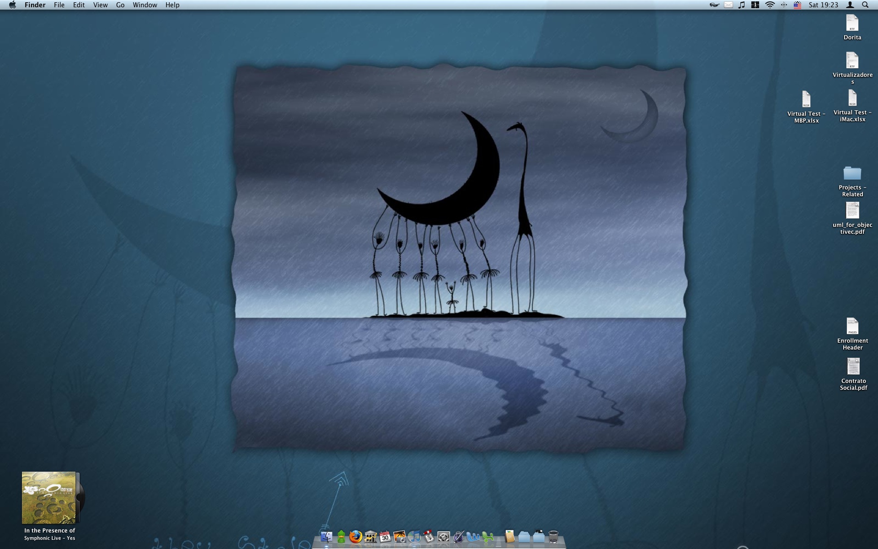
Task: Select the Contrato Social.pdf file
Action: pyautogui.click(x=853, y=374)
